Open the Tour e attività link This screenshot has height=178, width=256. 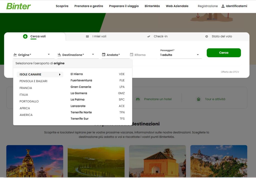tap(215, 99)
